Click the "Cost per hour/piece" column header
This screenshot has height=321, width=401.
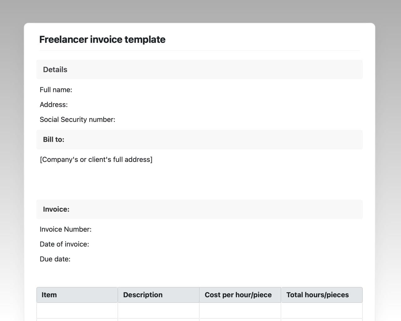(238, 295)
